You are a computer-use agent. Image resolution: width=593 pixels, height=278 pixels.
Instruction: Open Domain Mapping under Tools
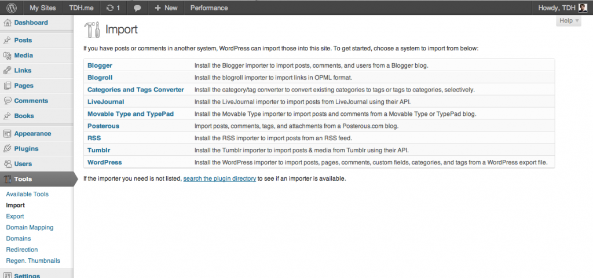click(x=30, y=228)
